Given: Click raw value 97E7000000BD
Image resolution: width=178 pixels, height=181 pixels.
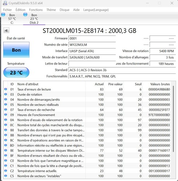Looking at the screenshot, I should coord(159,115).
